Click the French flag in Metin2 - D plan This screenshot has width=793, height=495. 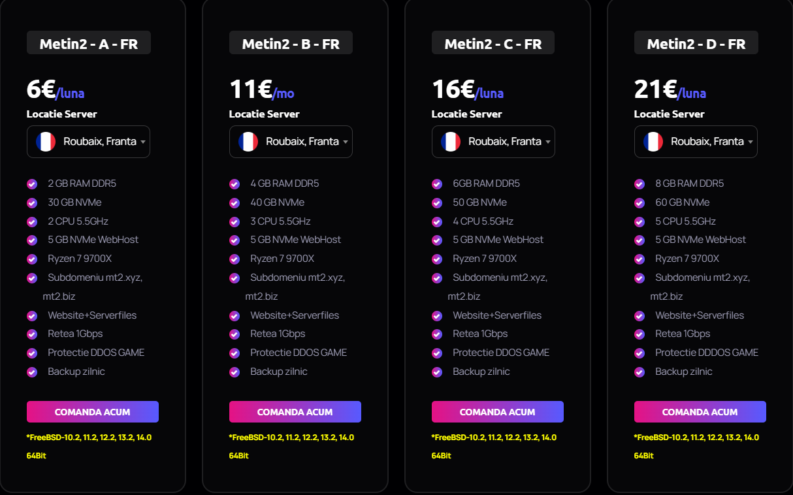tap(653, 142)
